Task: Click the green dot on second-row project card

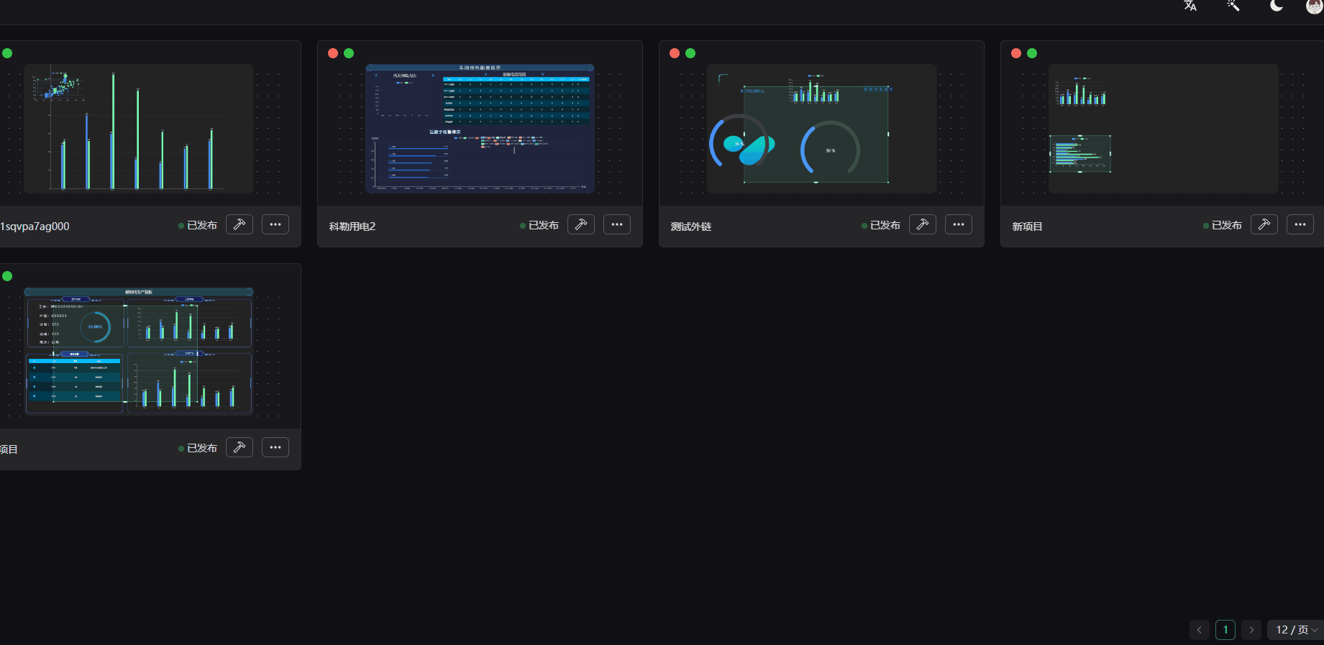Action: (x=7, y=276)
